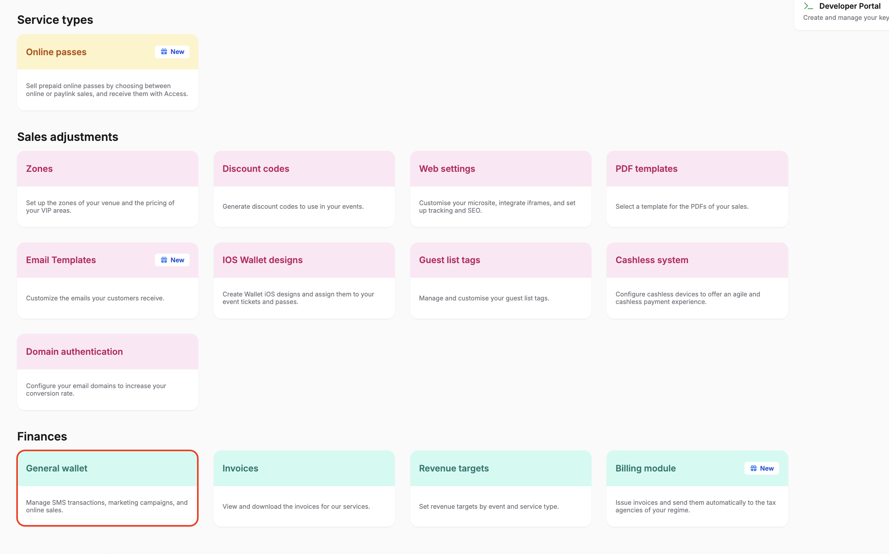Click the gift icon on Online passes
The width and height of the screenshot is (889, 554).
164,52
